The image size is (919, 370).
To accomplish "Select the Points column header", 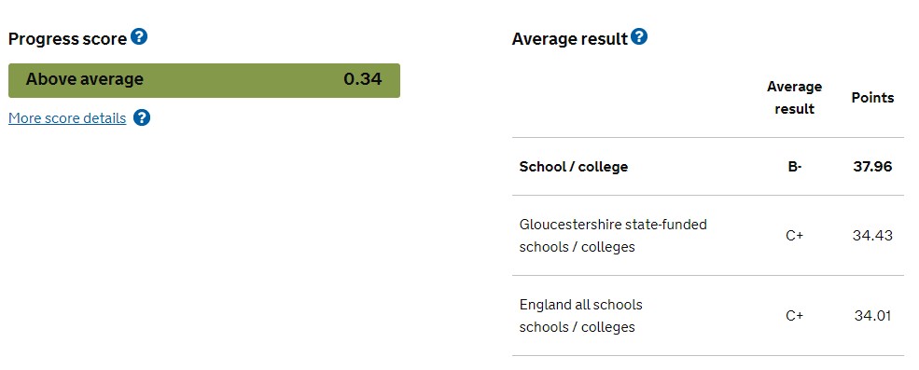I will tap(872, 98).
